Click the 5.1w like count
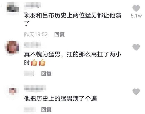Image resolution: width=145 pixels, height=114 pixels. [136, 16]
